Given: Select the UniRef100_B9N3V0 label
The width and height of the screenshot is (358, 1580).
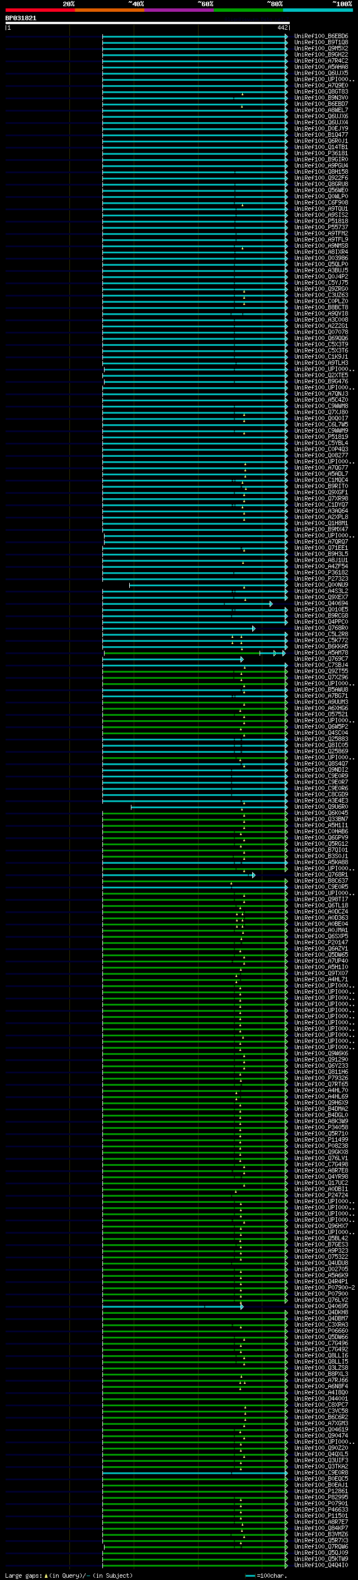Looking at the screenshot, I should click(321, 98).
